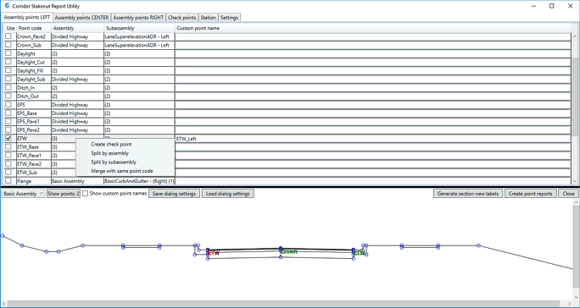Click the horizontal scrollbar of section view
The image size is (580, 308).
287,304
